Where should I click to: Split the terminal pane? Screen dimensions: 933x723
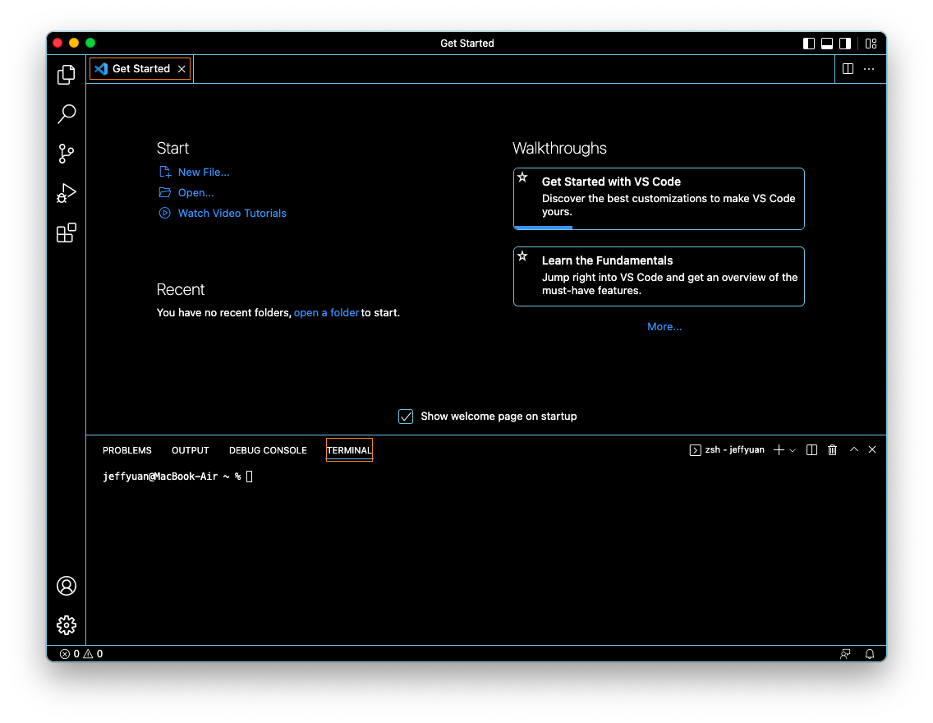[x=811, y=450]
